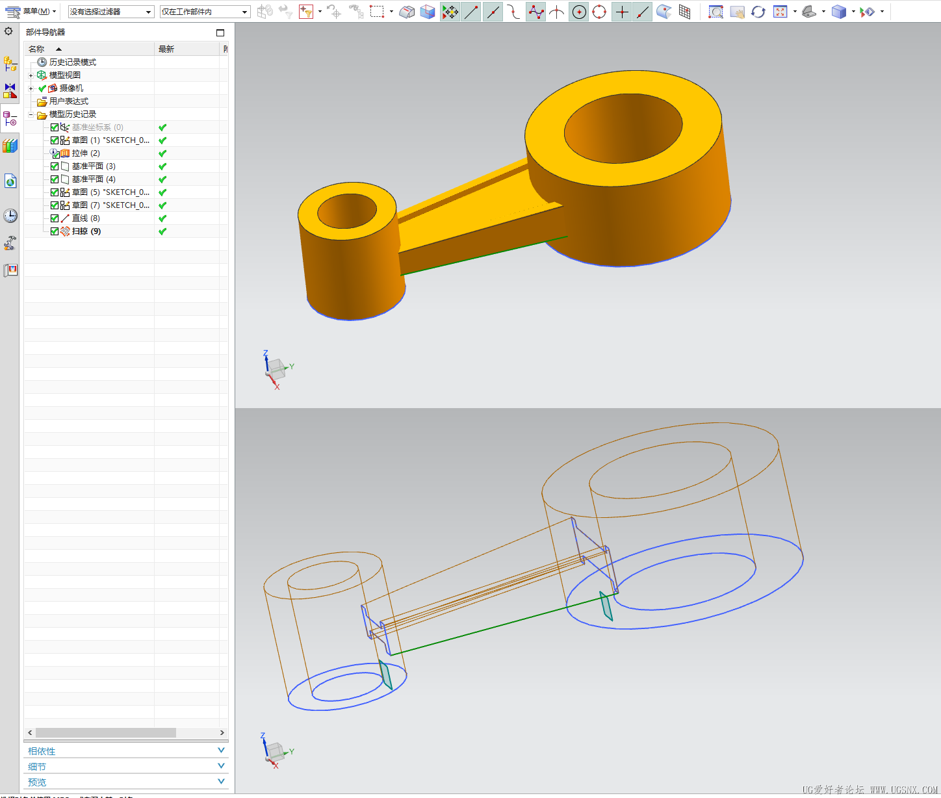Toggle the intersection snap icon
Viewport: 941px width, 798px height.
click(x=557, y=12)
